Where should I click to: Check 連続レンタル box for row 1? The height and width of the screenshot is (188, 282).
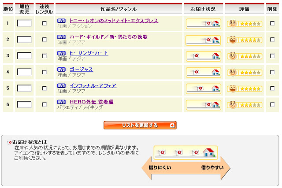(44, 23)
